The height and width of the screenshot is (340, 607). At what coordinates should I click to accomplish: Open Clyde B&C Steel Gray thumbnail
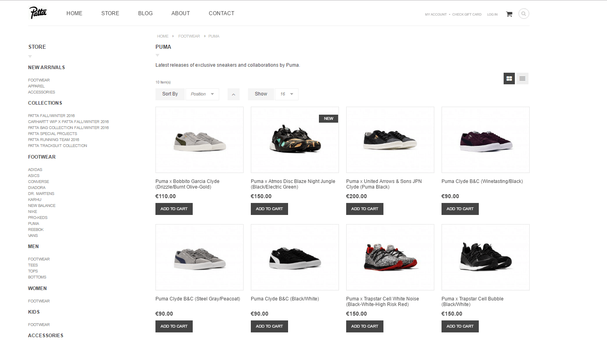point(200,257)
